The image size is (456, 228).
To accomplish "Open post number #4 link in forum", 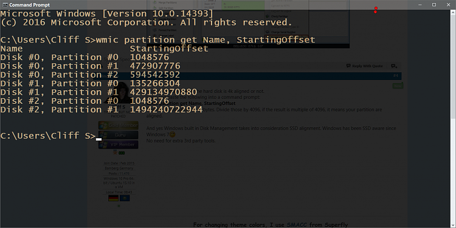I will point(396,76).
